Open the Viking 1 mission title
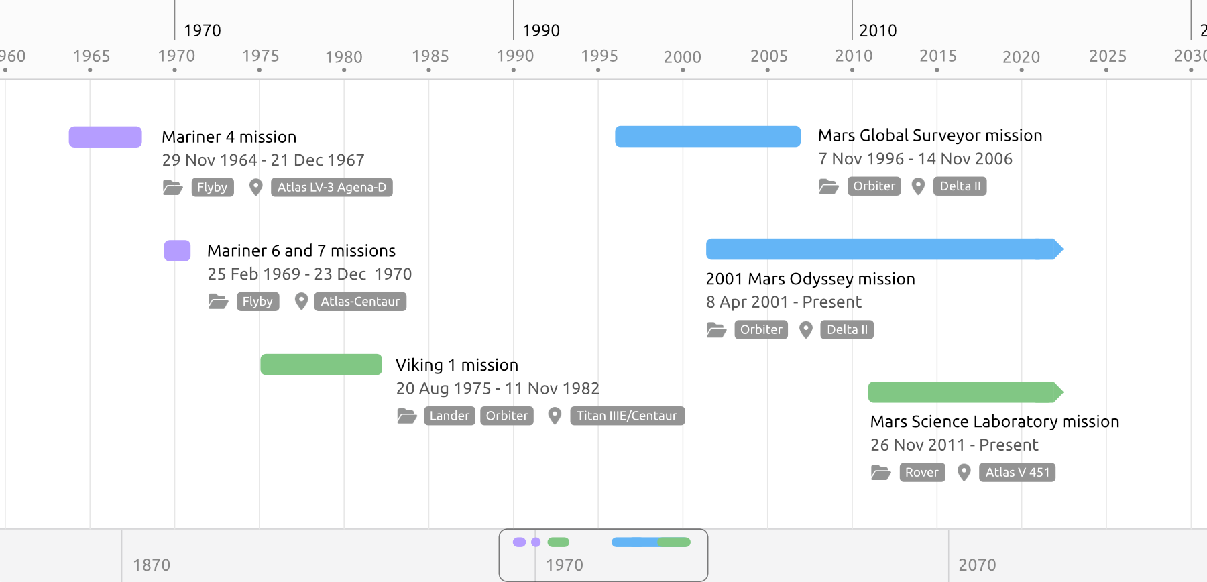This screenshot has height=582, width=1207. tap(457, 365)
